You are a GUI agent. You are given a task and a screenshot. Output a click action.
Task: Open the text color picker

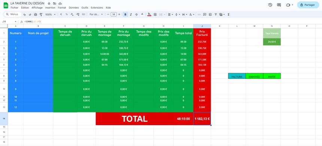[142, 15]
